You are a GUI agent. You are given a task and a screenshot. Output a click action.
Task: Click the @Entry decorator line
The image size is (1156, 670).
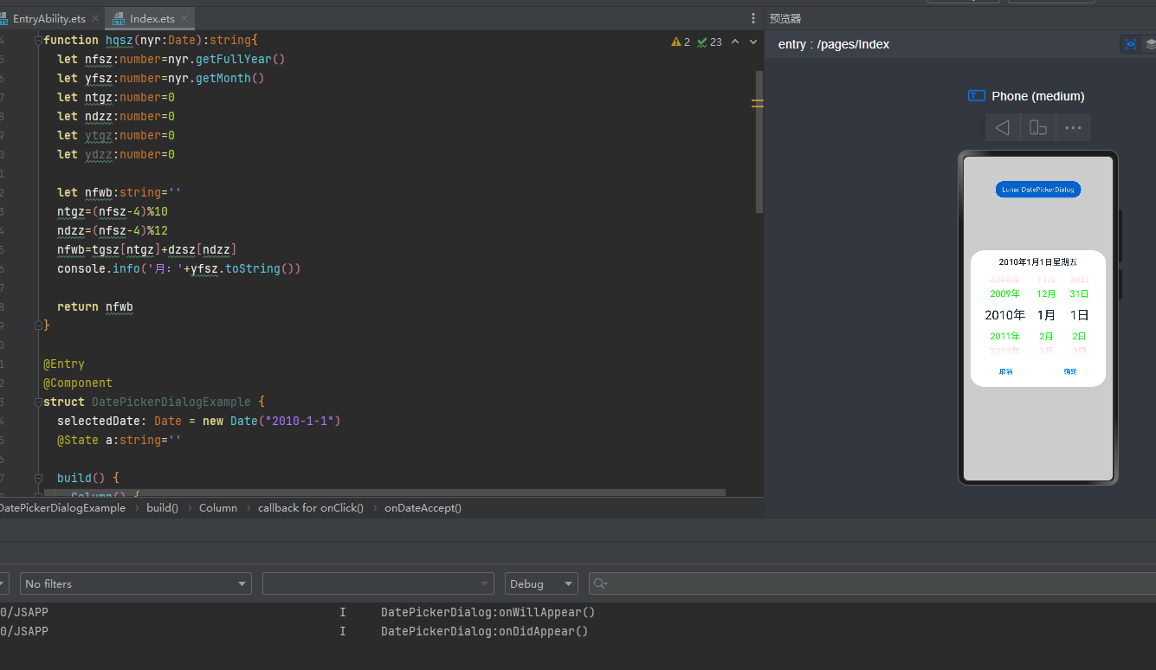(x=64, y=364)
